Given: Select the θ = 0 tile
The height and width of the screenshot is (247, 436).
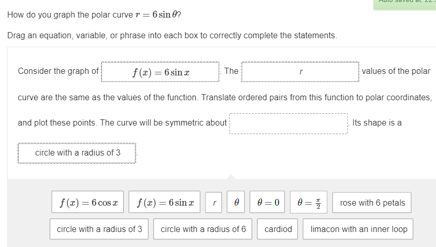Looking at the screenshot, I should pos(268,203).
